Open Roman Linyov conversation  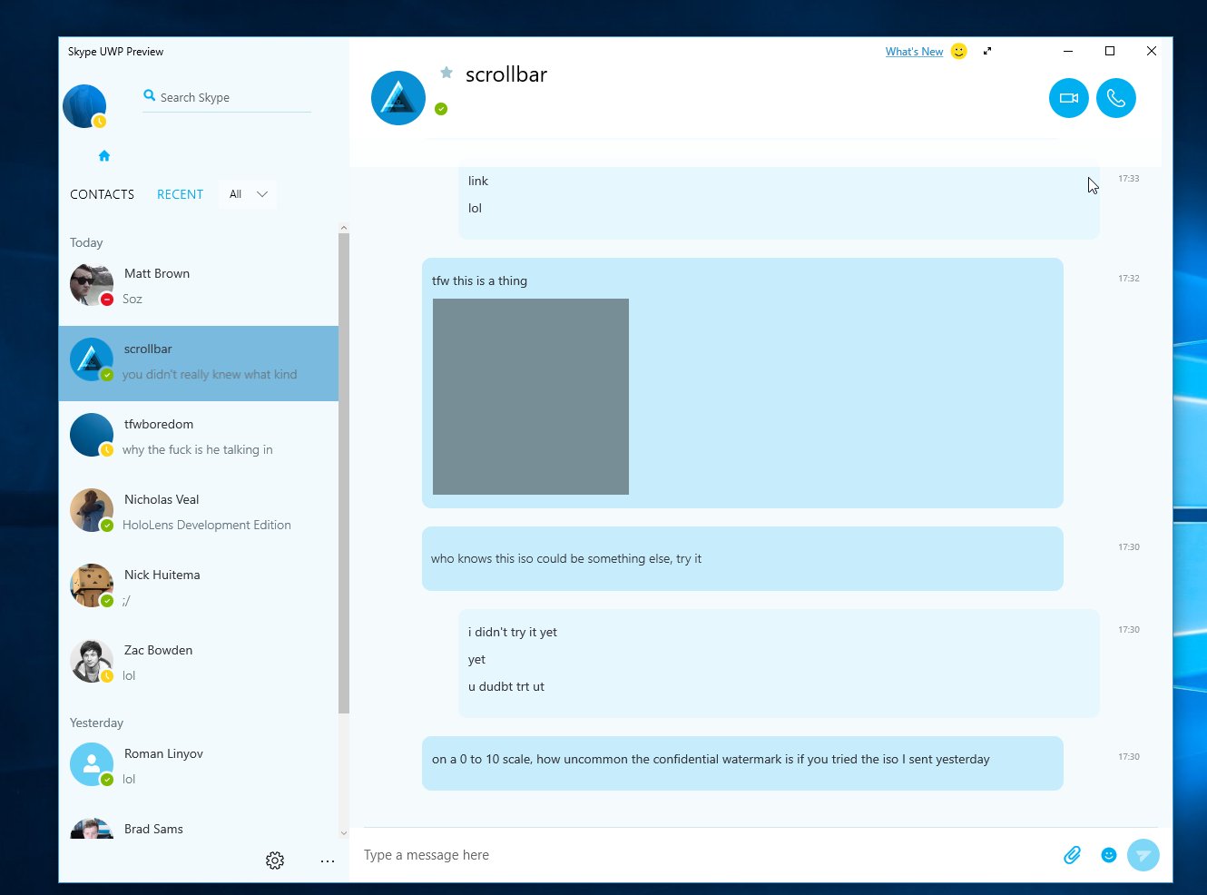pyautogui.click(x=199, y=768)
